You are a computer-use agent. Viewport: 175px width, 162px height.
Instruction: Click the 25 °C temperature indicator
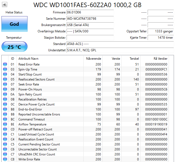click(14, 47)
